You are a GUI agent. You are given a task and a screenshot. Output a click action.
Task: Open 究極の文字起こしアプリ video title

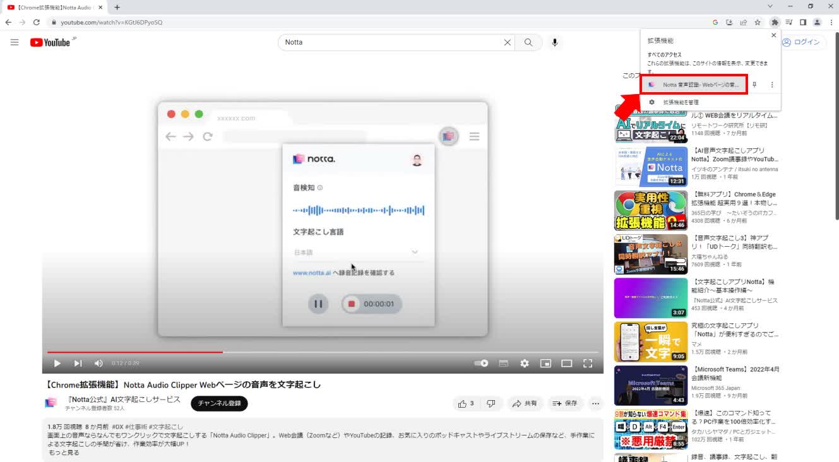point(735,329)
